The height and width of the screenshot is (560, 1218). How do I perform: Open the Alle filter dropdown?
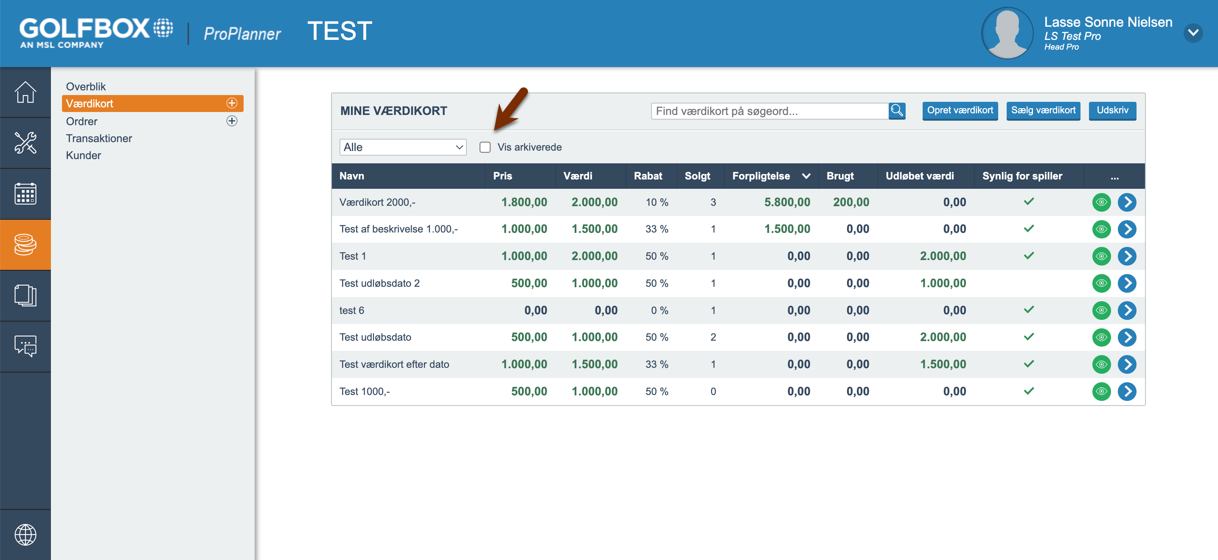[402, 148]
